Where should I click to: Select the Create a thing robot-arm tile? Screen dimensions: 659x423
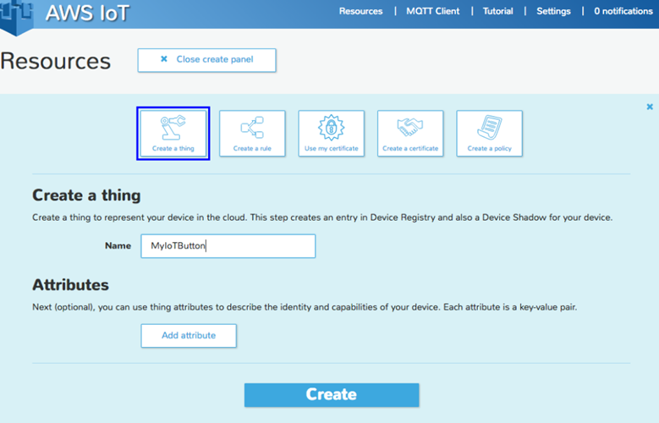click(x=173, y=133)
